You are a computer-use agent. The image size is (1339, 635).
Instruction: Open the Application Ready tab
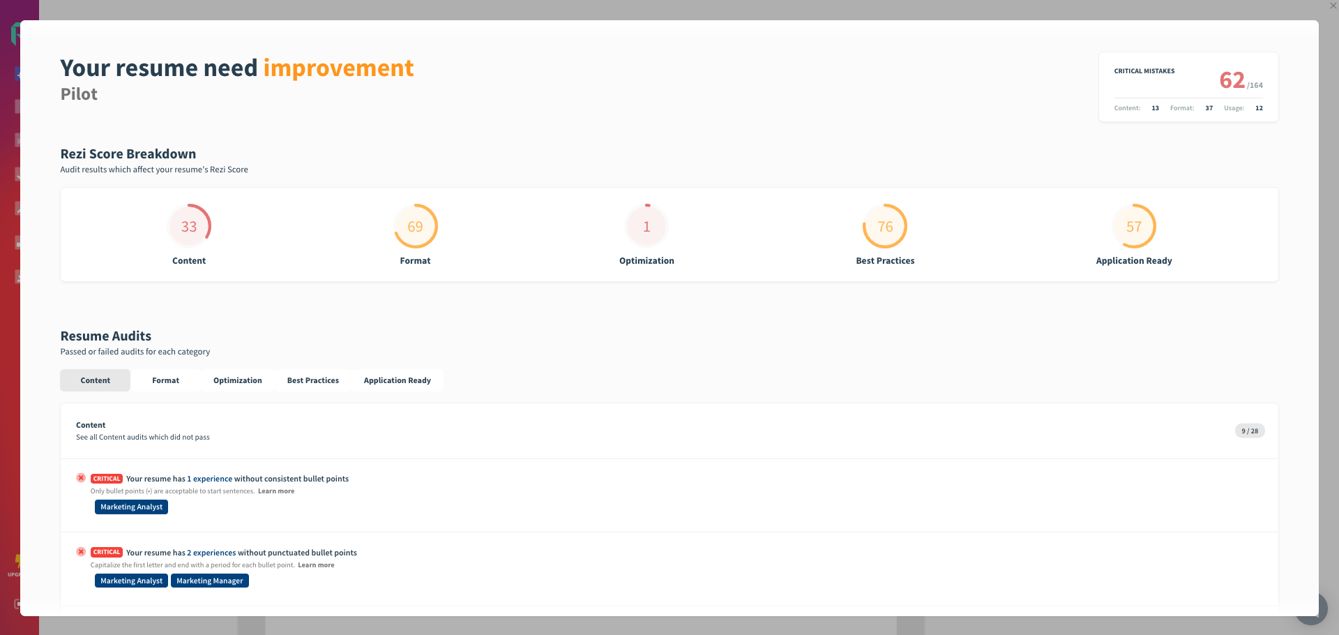tap(397, 380)
